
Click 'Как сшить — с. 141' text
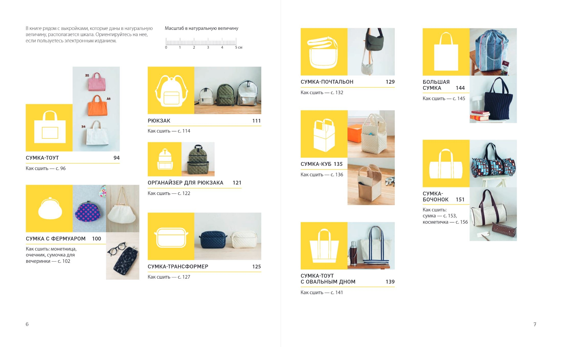(x=322, y=292)
